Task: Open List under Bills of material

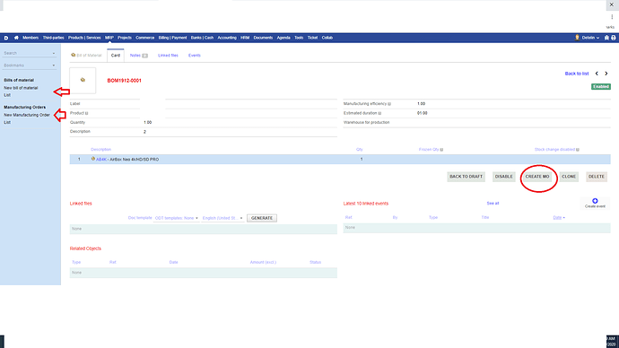Action: coord(7,95)
